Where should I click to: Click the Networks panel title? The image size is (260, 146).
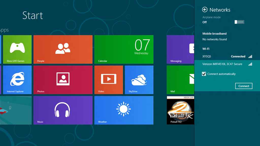pyautogui.click(x=220, y=10)
